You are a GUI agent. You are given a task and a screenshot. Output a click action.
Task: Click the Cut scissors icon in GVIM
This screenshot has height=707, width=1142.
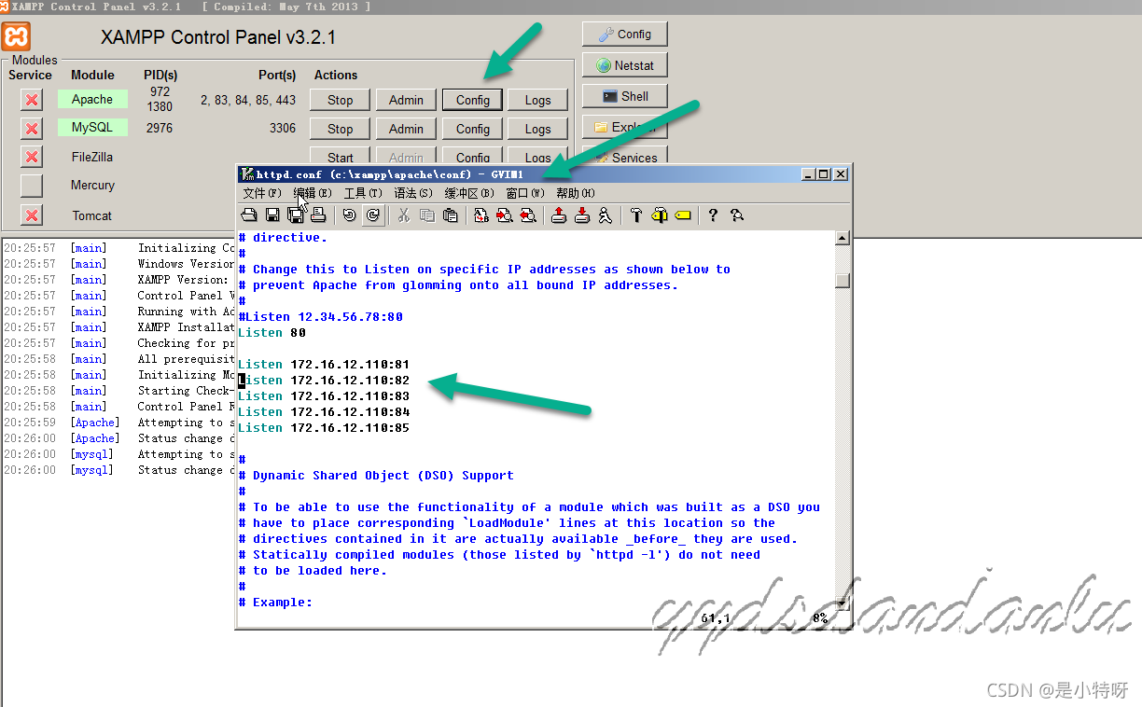pyautogui.click(x=404, y=215)
